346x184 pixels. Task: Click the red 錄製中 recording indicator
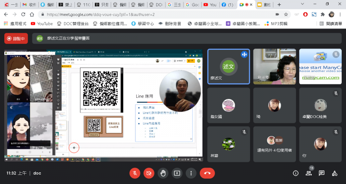(16, 39)
